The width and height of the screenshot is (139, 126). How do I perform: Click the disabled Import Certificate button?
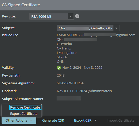tap(120, 121)
